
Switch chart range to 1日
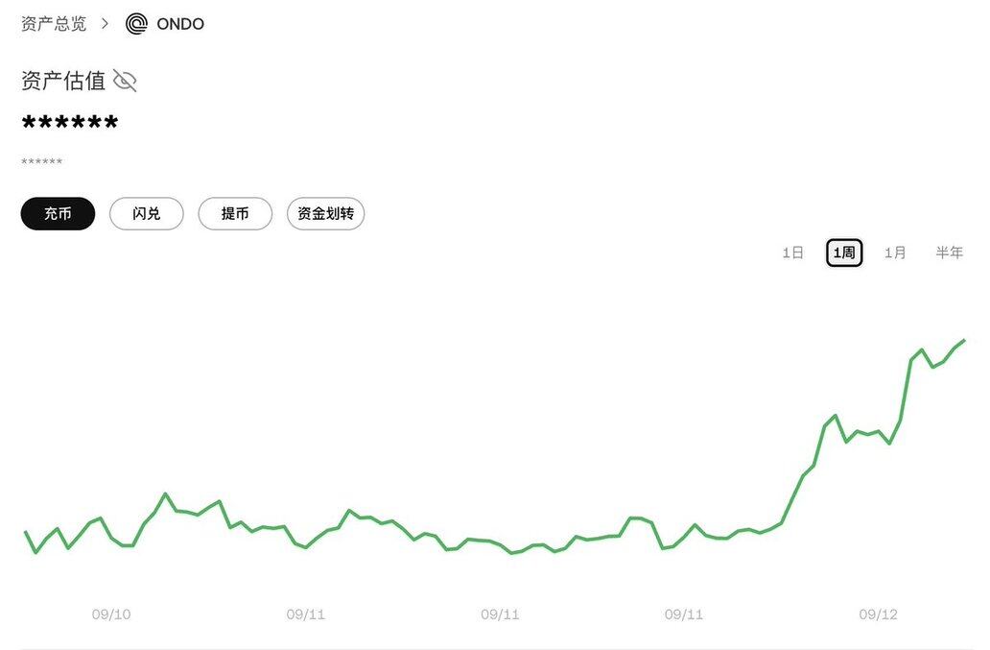(792, 253)
